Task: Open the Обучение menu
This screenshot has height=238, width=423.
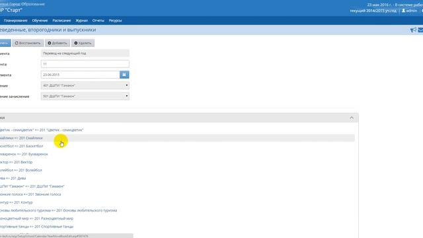Action: pos(40,20)
